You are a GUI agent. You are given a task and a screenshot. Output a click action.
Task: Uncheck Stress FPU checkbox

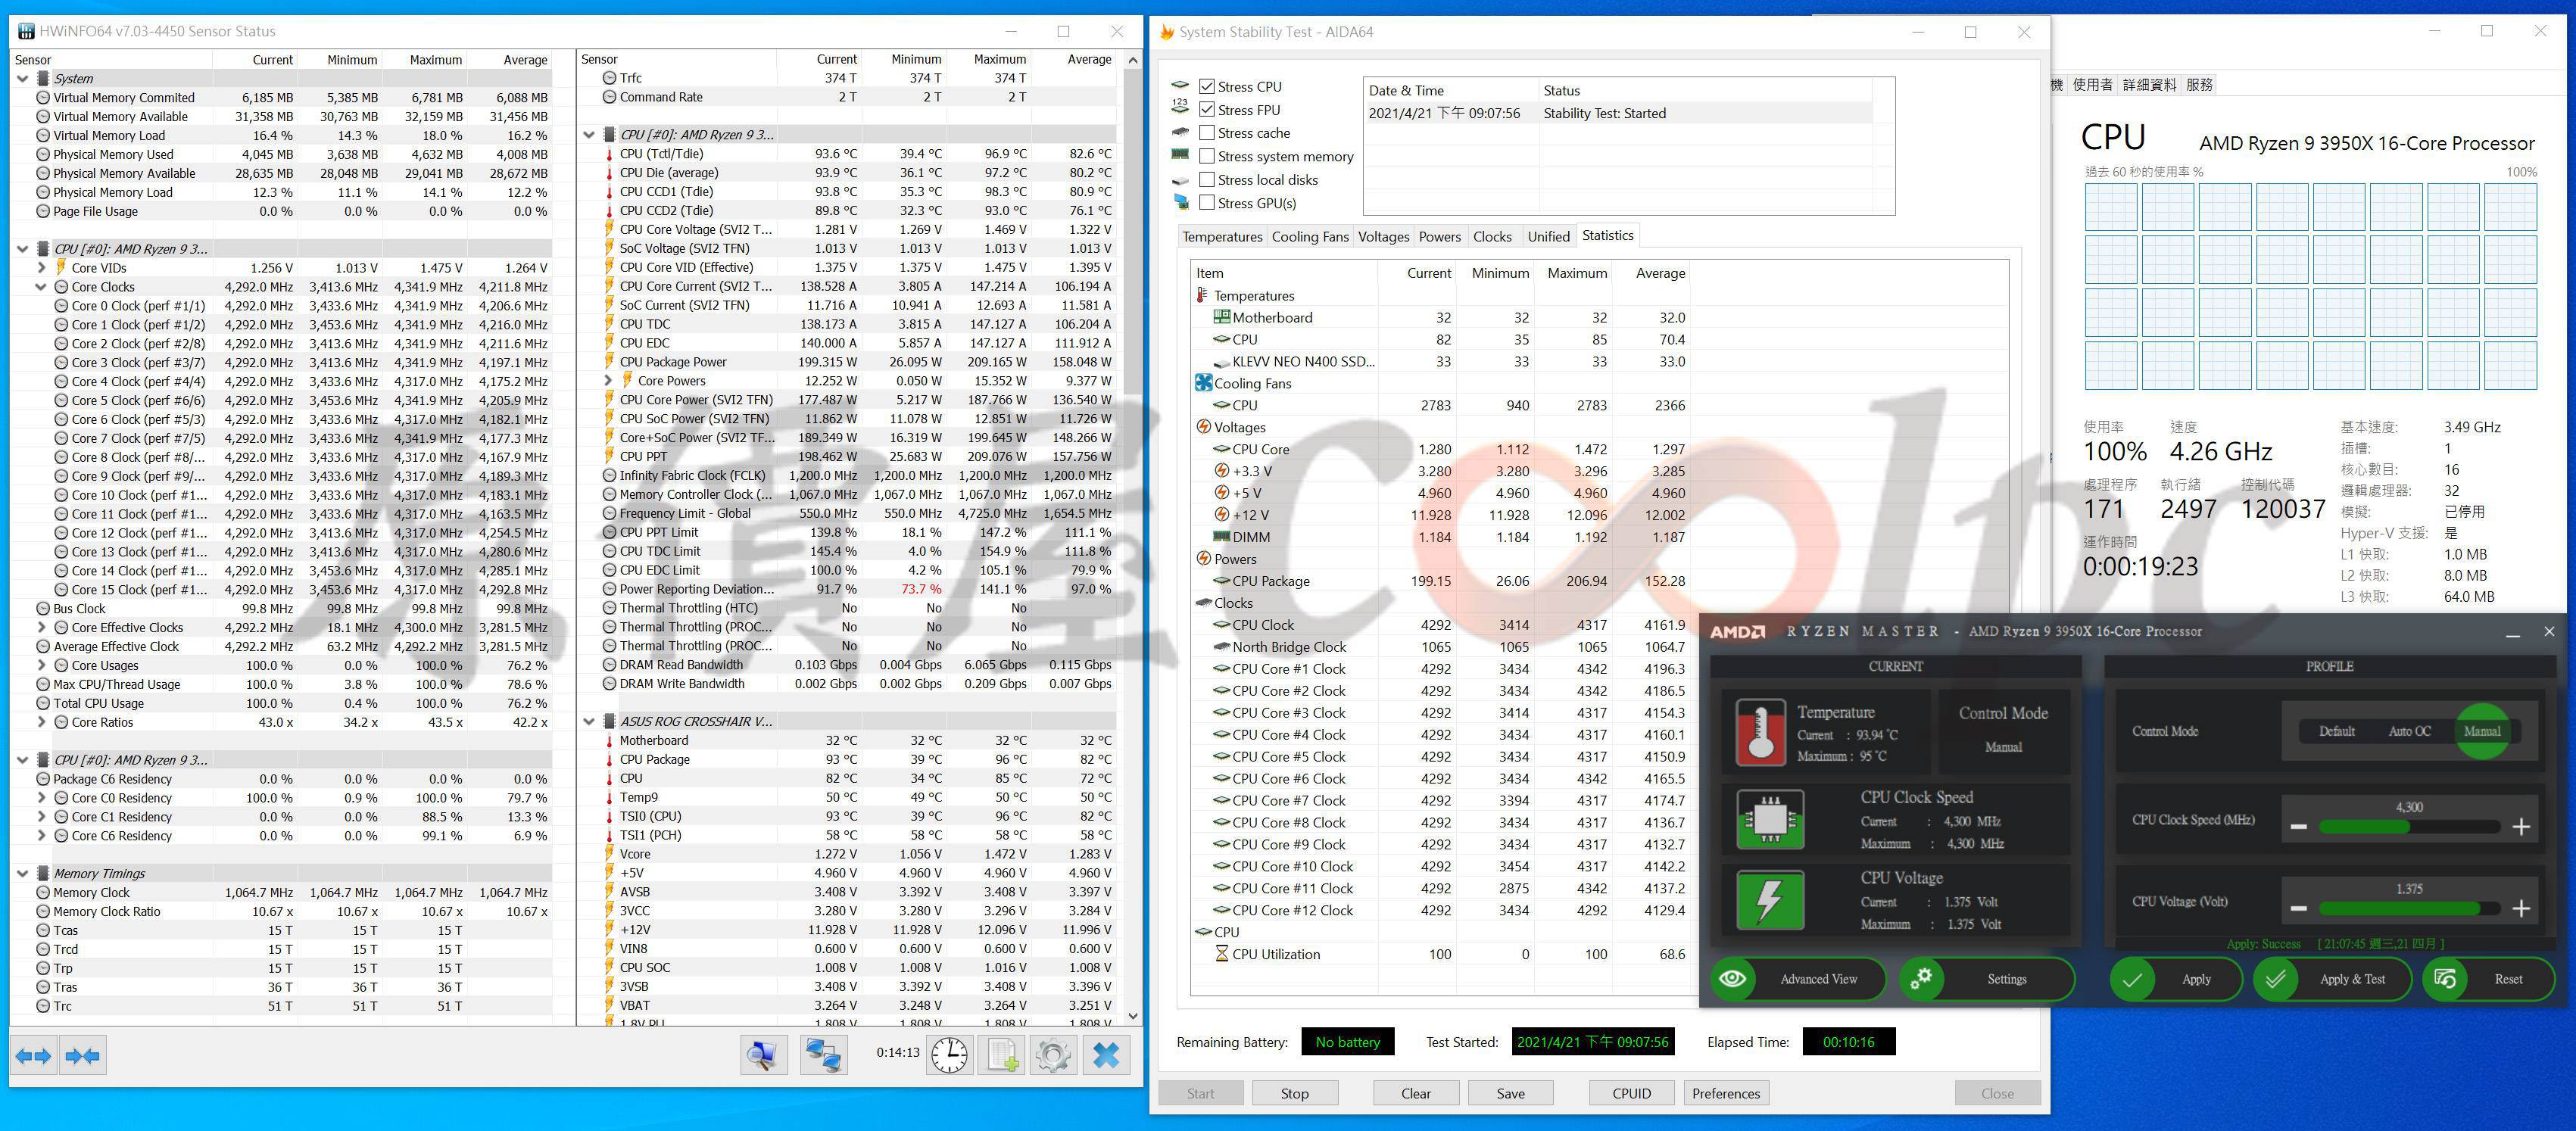[1207, 110]
